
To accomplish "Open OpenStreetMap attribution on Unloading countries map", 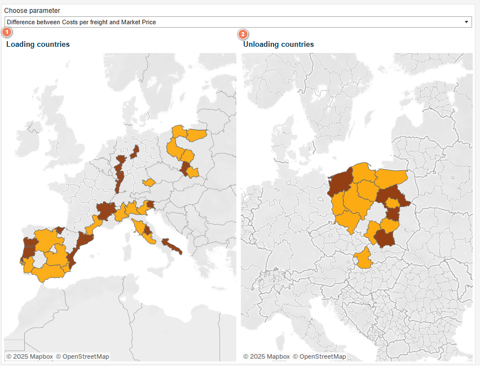I will click(x=319, y=356).
